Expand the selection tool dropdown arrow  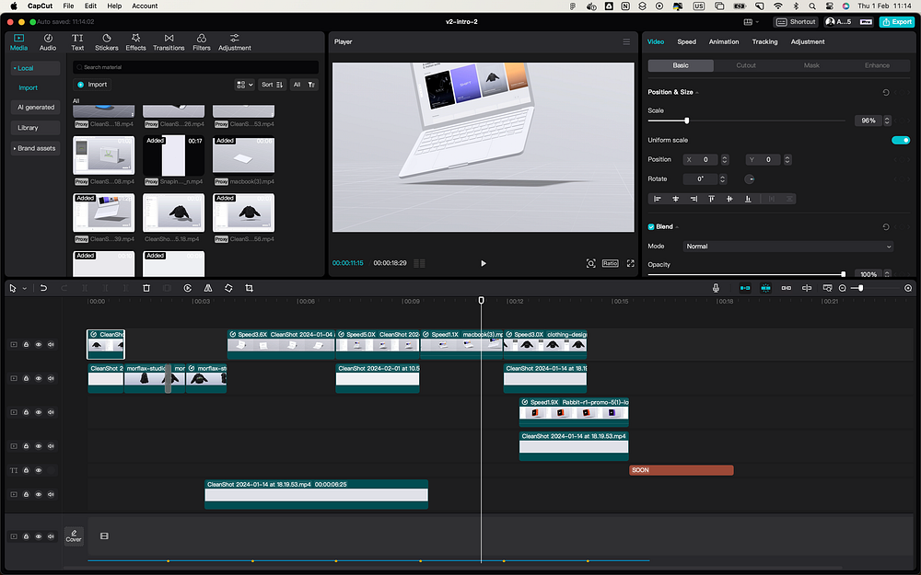[x=25, y=288]
